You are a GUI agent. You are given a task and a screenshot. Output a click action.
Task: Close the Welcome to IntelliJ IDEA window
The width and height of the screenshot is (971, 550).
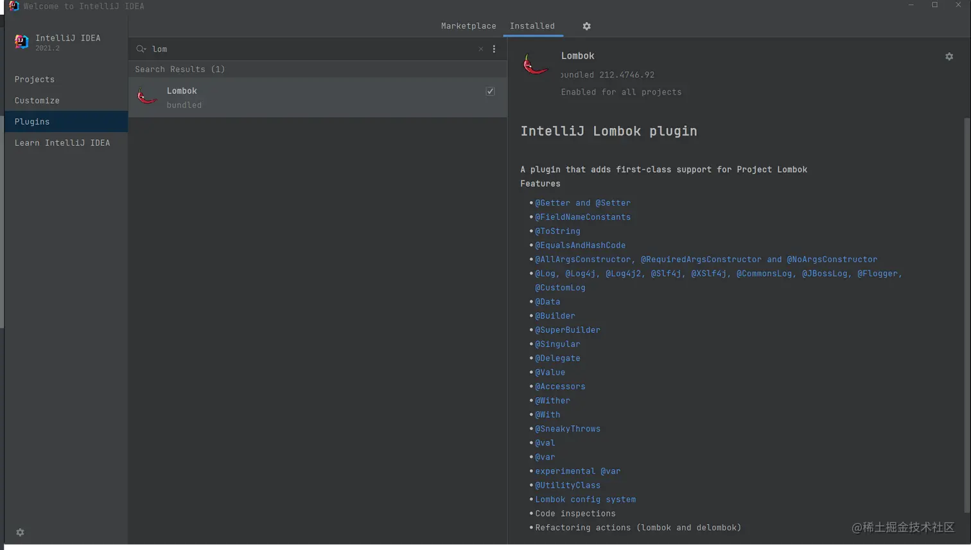tap(958, 5)
